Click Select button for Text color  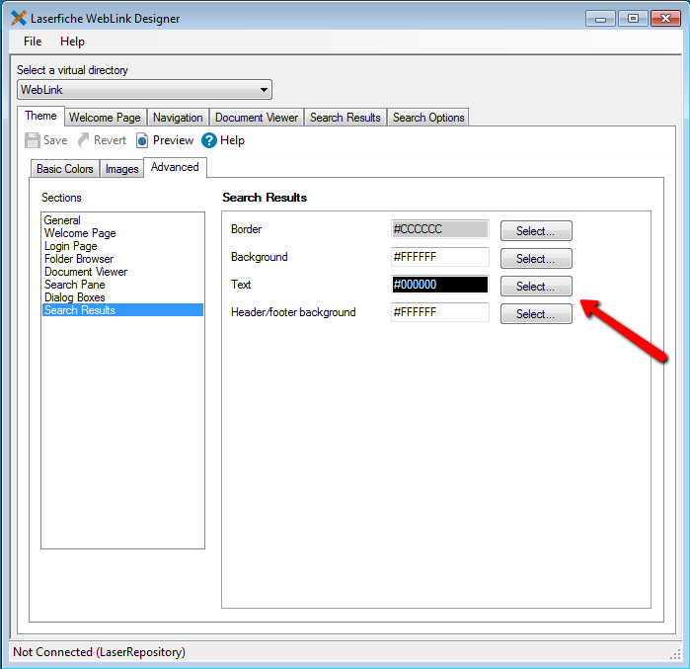point(536,287)
